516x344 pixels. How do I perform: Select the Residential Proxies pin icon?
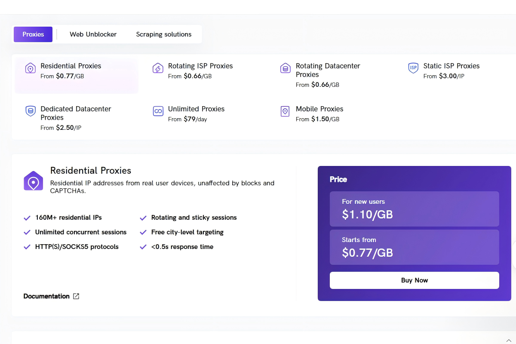[x=30, y=68]
